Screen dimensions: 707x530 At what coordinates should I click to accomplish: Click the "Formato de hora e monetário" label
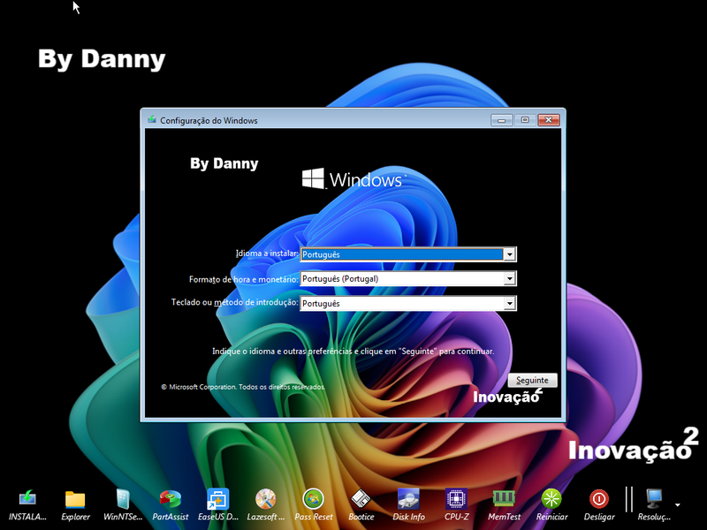pyautogui.click(x=244, y=279)
